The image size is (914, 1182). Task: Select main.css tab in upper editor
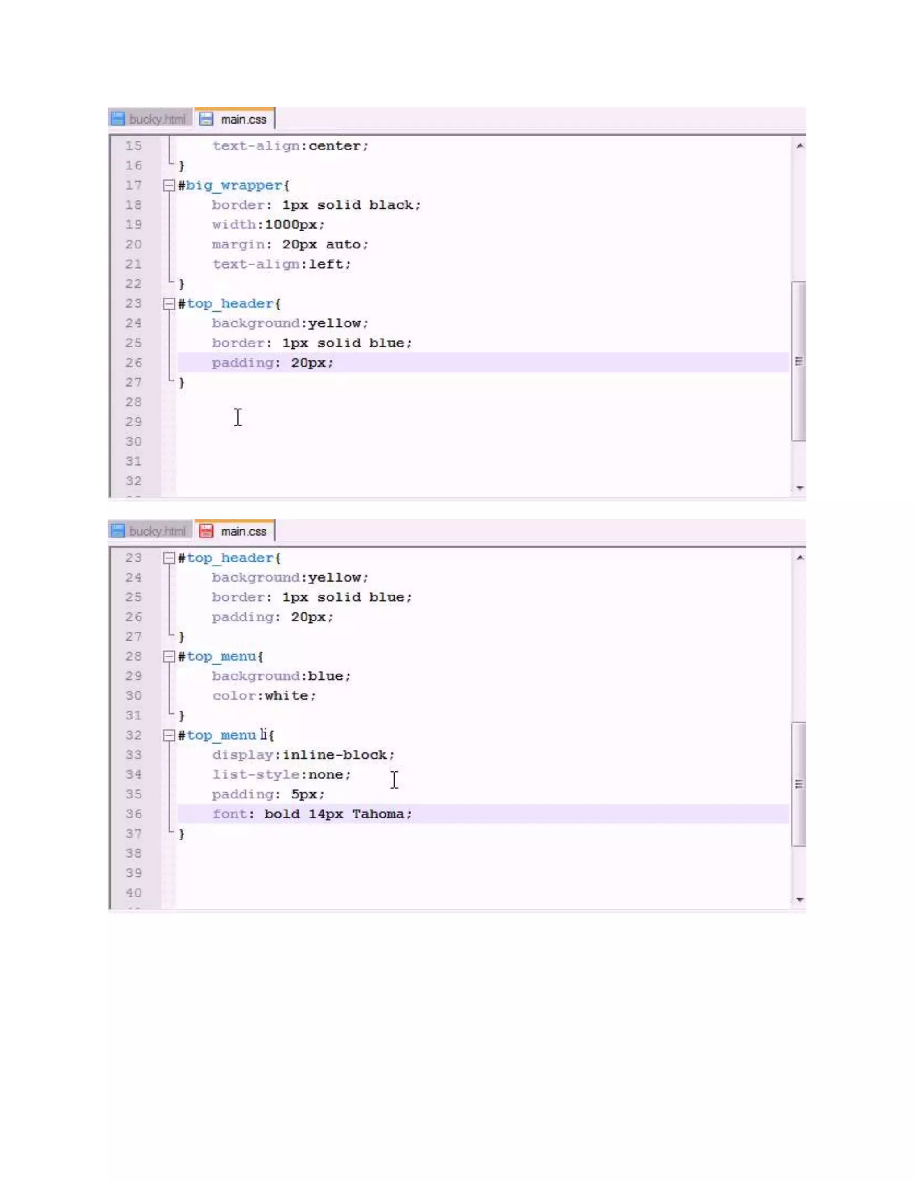[x=234, y=119]
